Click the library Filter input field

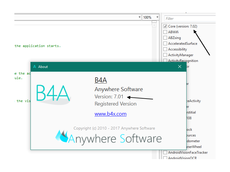[190, 19]
